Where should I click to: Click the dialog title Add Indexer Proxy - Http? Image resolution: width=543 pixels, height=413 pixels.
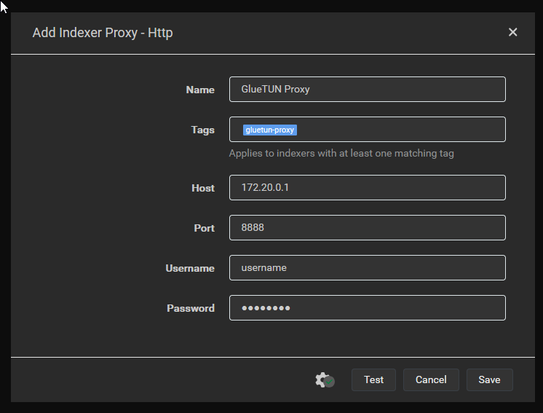[103, 33]
